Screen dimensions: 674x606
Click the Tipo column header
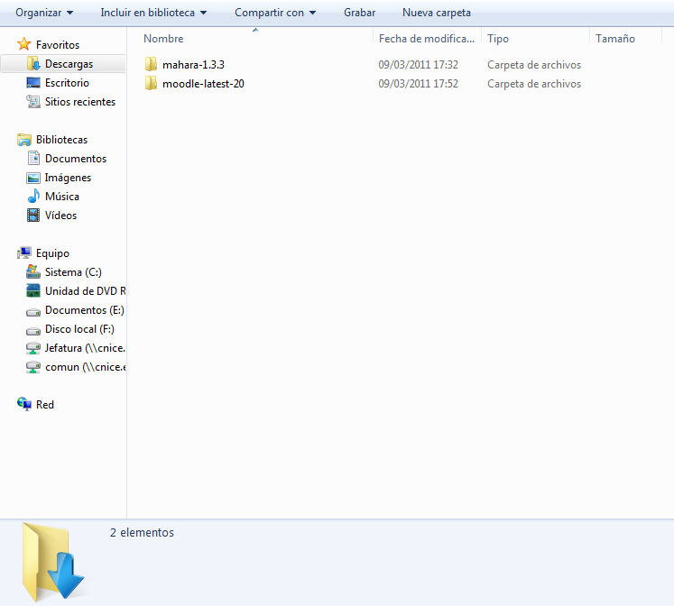[498, 39]
